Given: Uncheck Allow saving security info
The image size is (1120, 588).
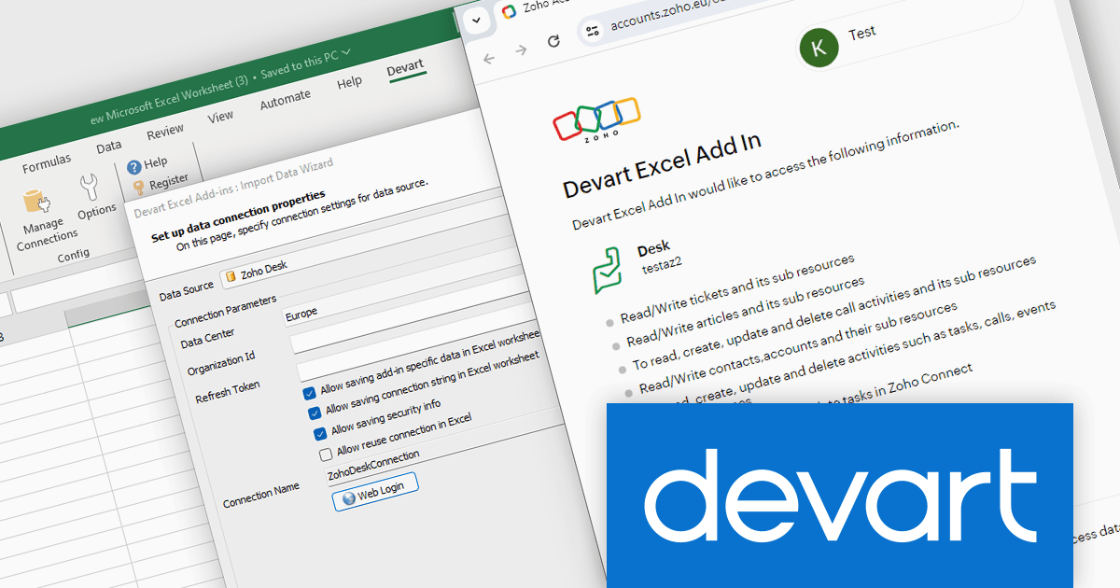Looking at the screenshot, I should pos(320,432).
